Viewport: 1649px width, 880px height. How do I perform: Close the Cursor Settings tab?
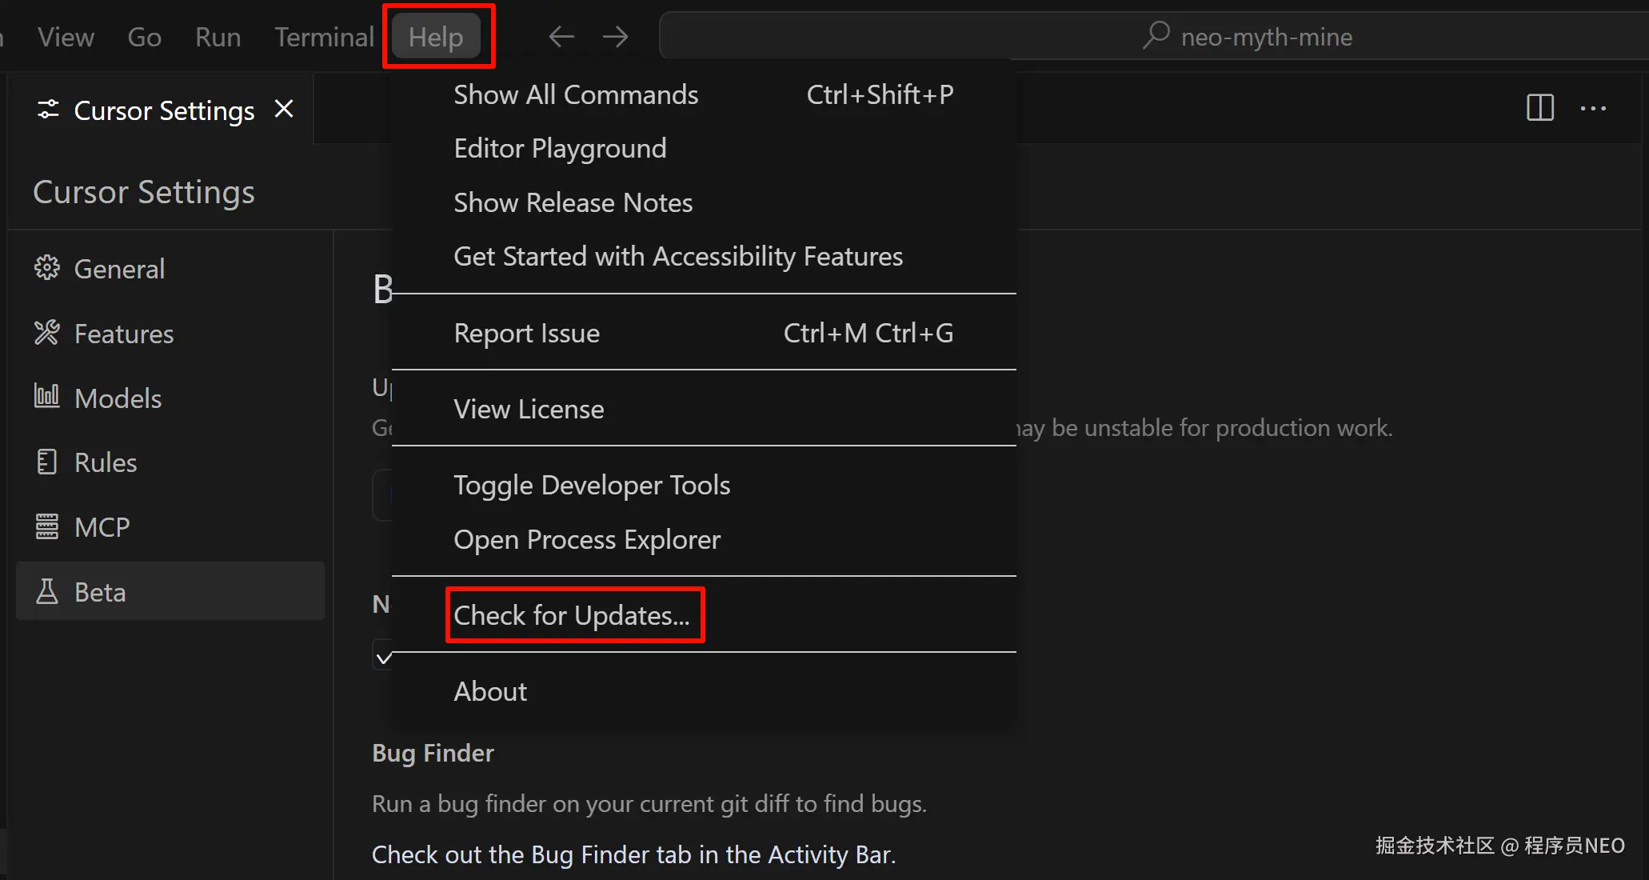click(284, 109)
